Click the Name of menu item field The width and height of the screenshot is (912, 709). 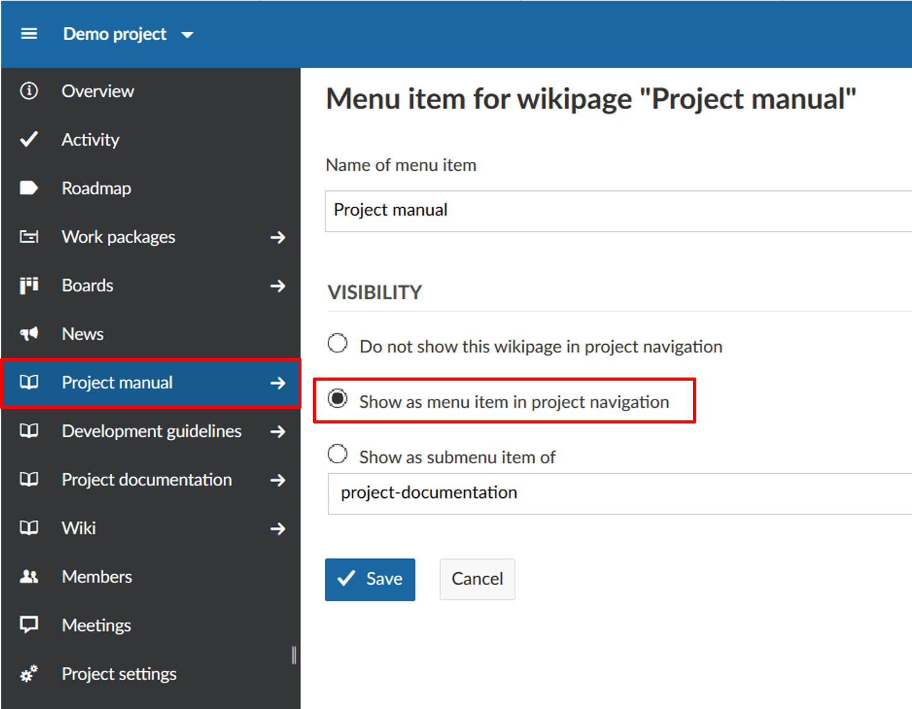(618, 210)
